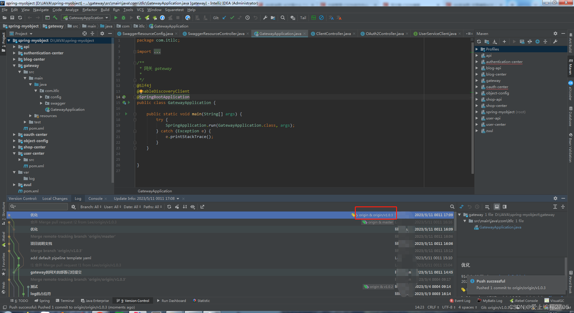Open the Analyze menu
This screenshot has width=574, height=313.
(x=72, y=10)
